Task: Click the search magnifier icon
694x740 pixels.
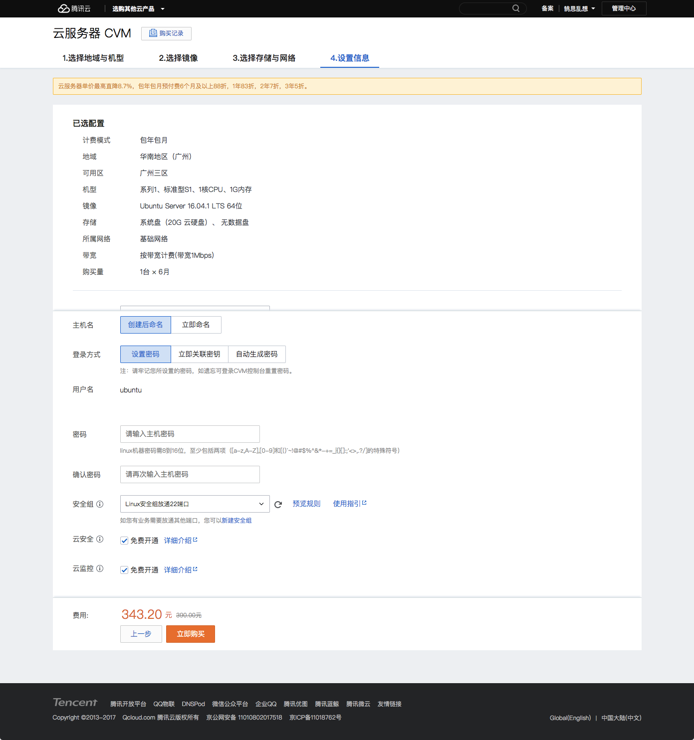Action: tap(516, 8)
